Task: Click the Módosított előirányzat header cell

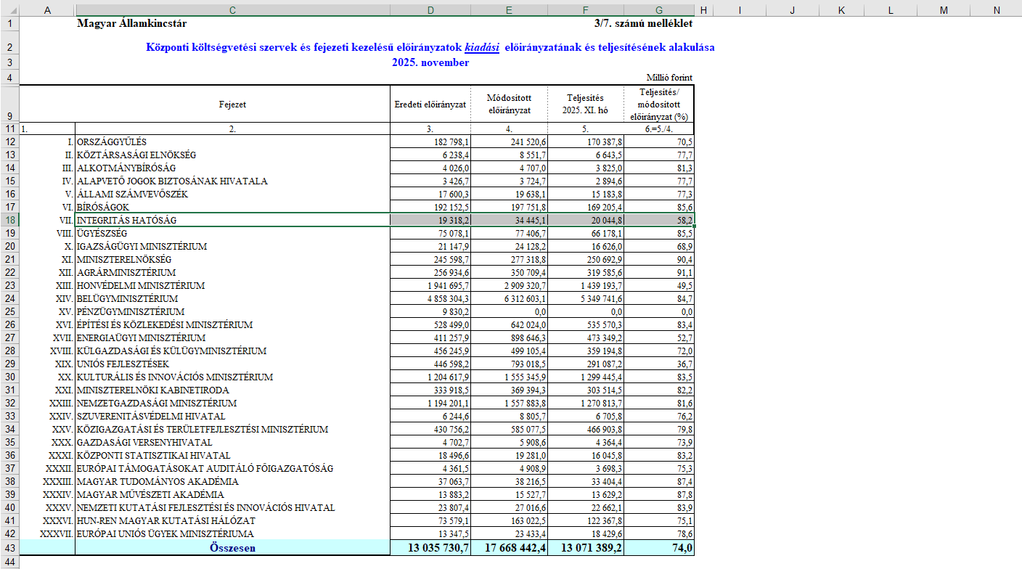Action: point(508,104)
